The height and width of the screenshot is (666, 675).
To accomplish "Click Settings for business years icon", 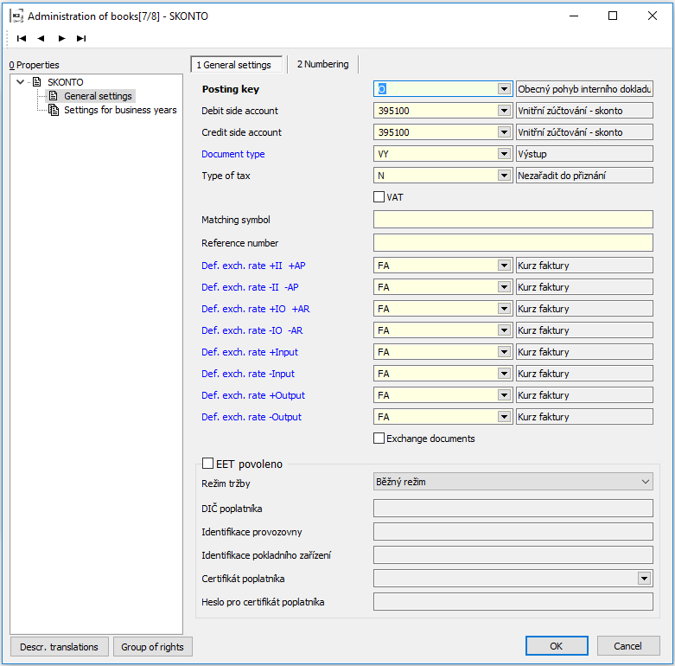I will (54, 110).
